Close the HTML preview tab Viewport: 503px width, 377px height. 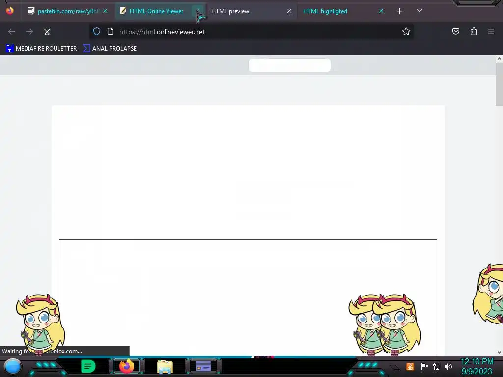tap(289, 11)
